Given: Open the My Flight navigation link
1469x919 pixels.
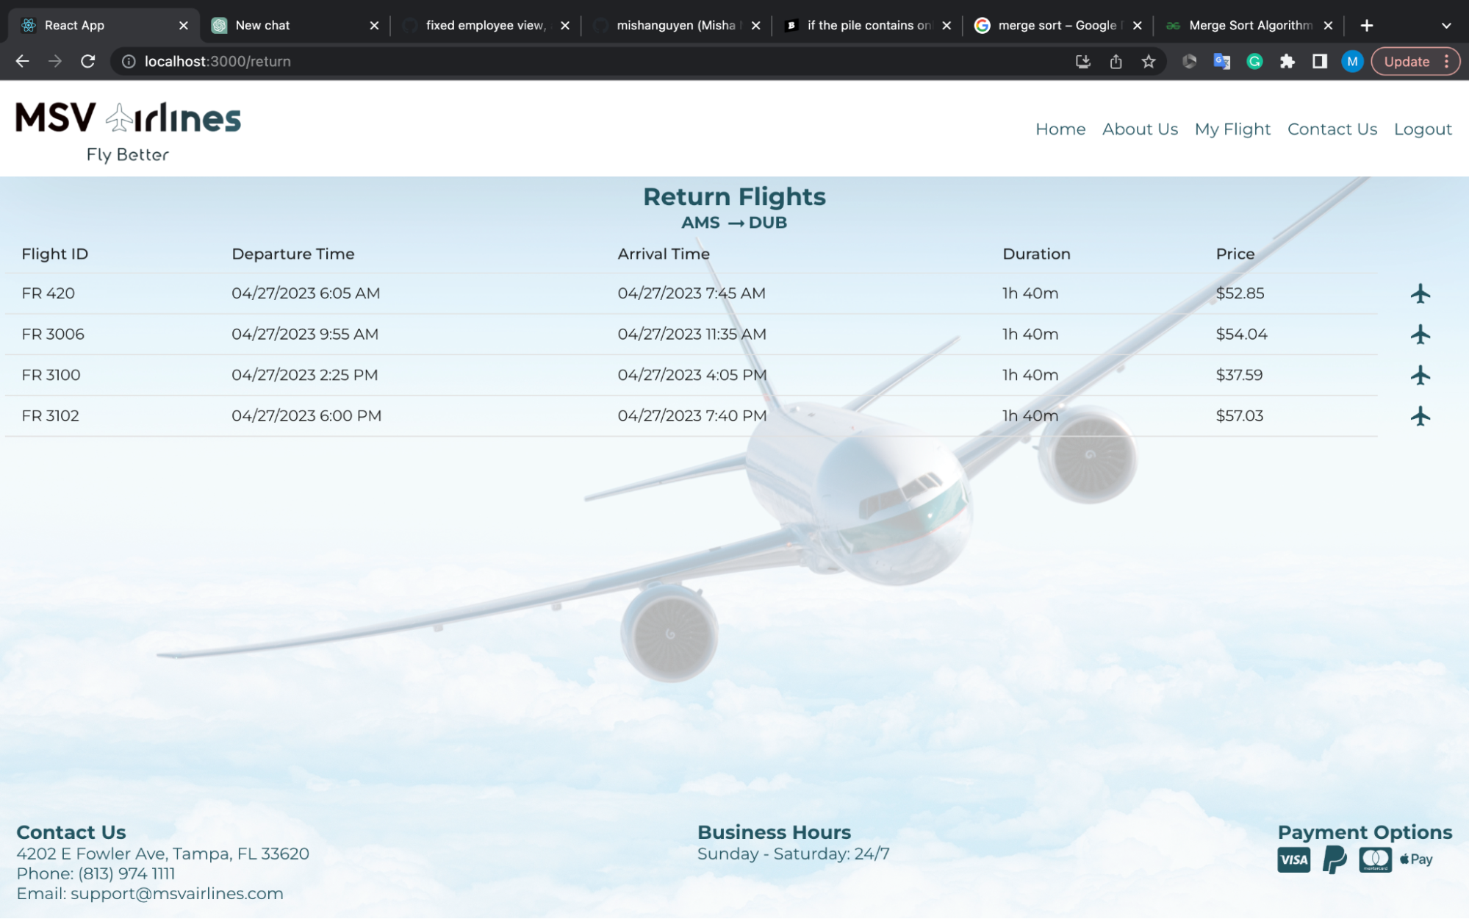Looking at the screenshot, I should [1232, 129].
